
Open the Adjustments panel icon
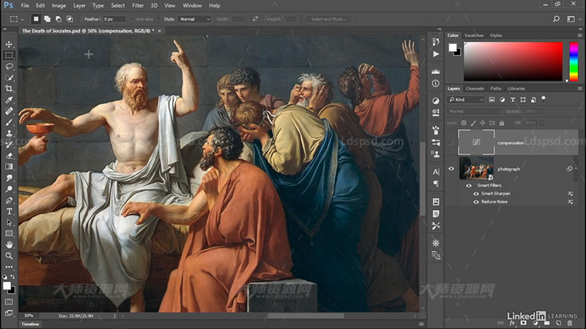point(436,100)
